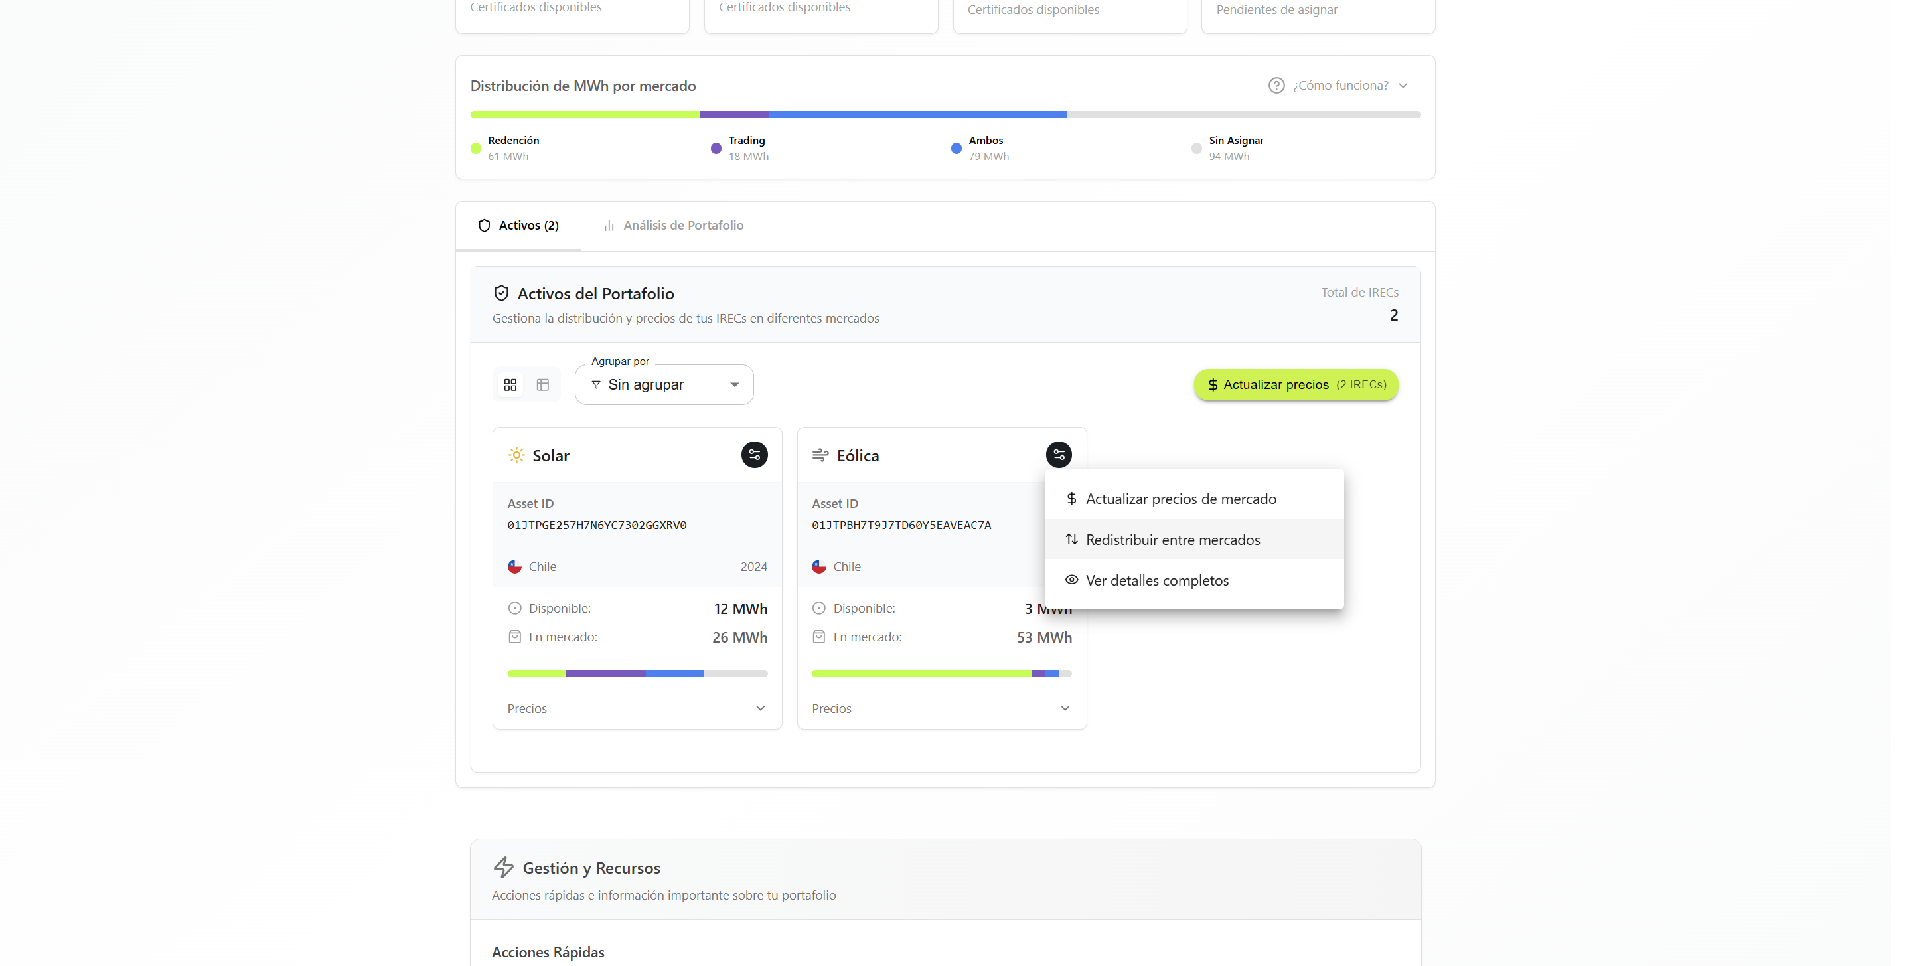Switch to grid card view
The width and height of the screenshot is (1911, 966).
coord(510,385)
